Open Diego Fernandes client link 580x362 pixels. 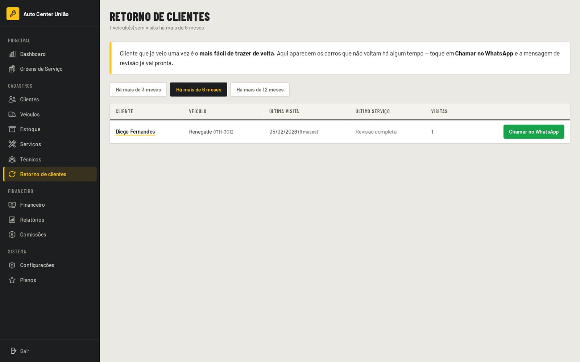135,132
